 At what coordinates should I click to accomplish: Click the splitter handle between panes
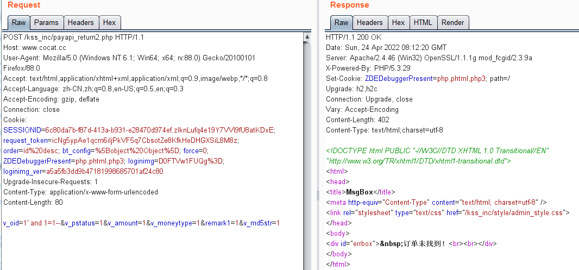(318, 196)
